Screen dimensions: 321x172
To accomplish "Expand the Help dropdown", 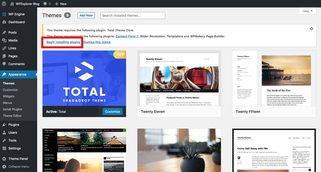I will point(308,11).
